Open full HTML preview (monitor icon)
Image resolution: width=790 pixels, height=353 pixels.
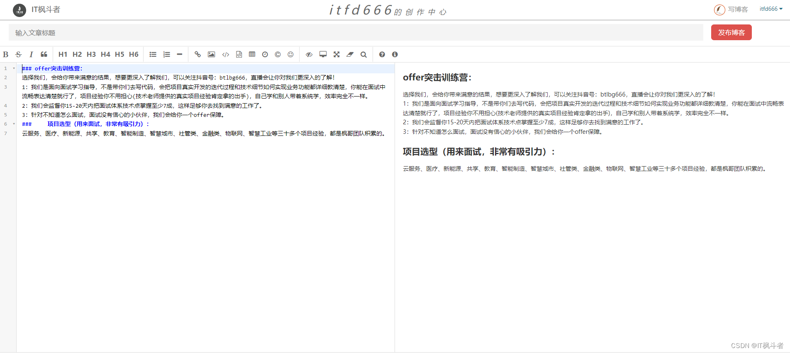point(323,54)
